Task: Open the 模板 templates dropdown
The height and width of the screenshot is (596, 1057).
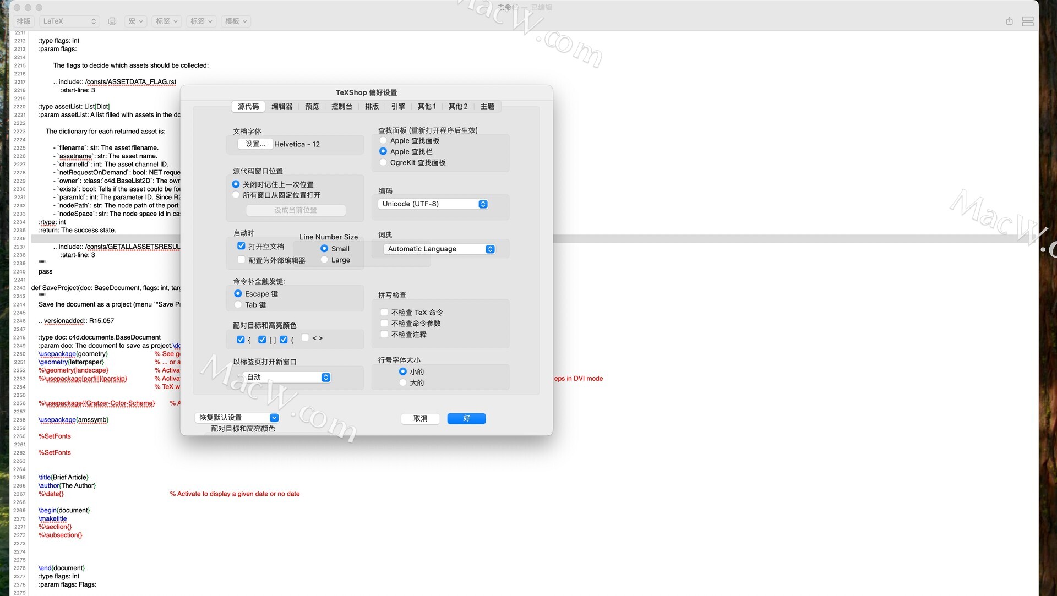Action: click(236, 21)
